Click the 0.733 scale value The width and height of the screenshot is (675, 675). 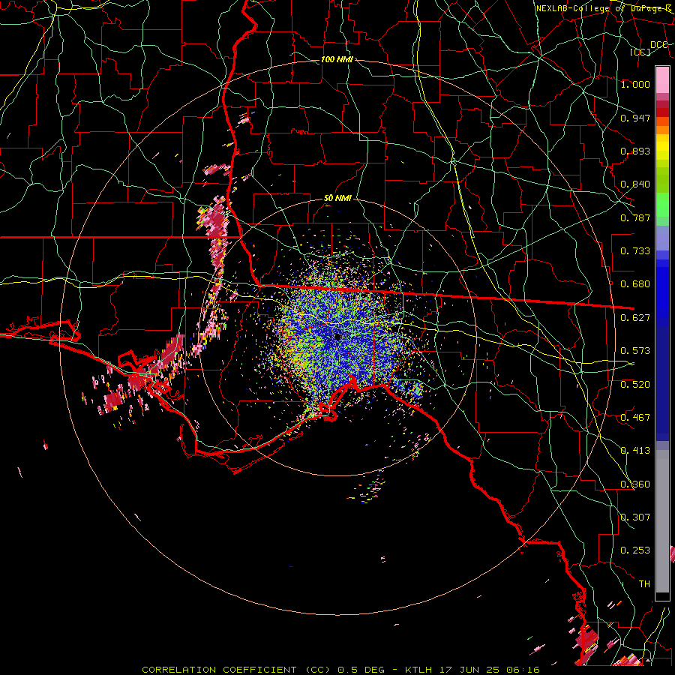click(635, 251)
